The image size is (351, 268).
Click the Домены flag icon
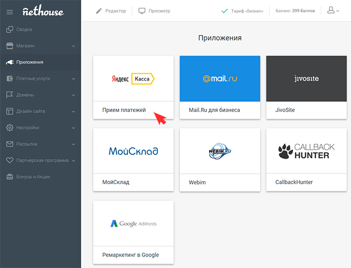(x=10, y=95)
